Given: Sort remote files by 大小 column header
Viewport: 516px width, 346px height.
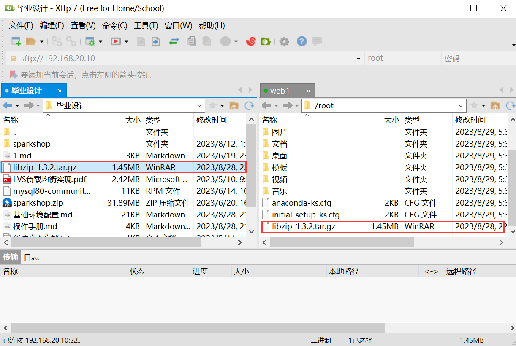Looking at the screenshot, I should point(391,120).
